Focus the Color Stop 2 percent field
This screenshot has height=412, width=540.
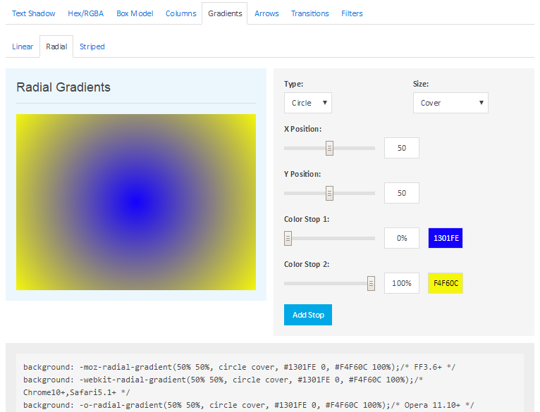(x=402, y=283)
